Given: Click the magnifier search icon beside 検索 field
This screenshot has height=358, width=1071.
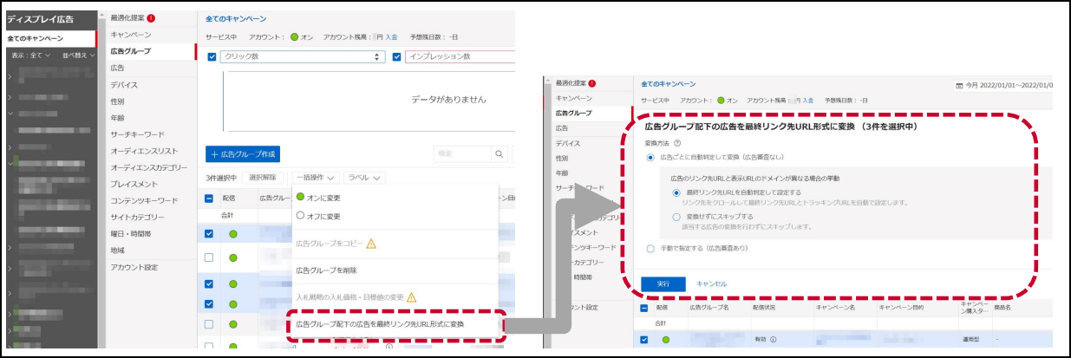Looking at the screenshot, I should pos(500,154).
